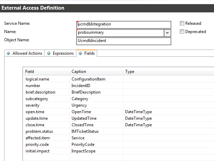Toggle the Deprecated checkbox

pyautogui.click(x=182, y=32)
